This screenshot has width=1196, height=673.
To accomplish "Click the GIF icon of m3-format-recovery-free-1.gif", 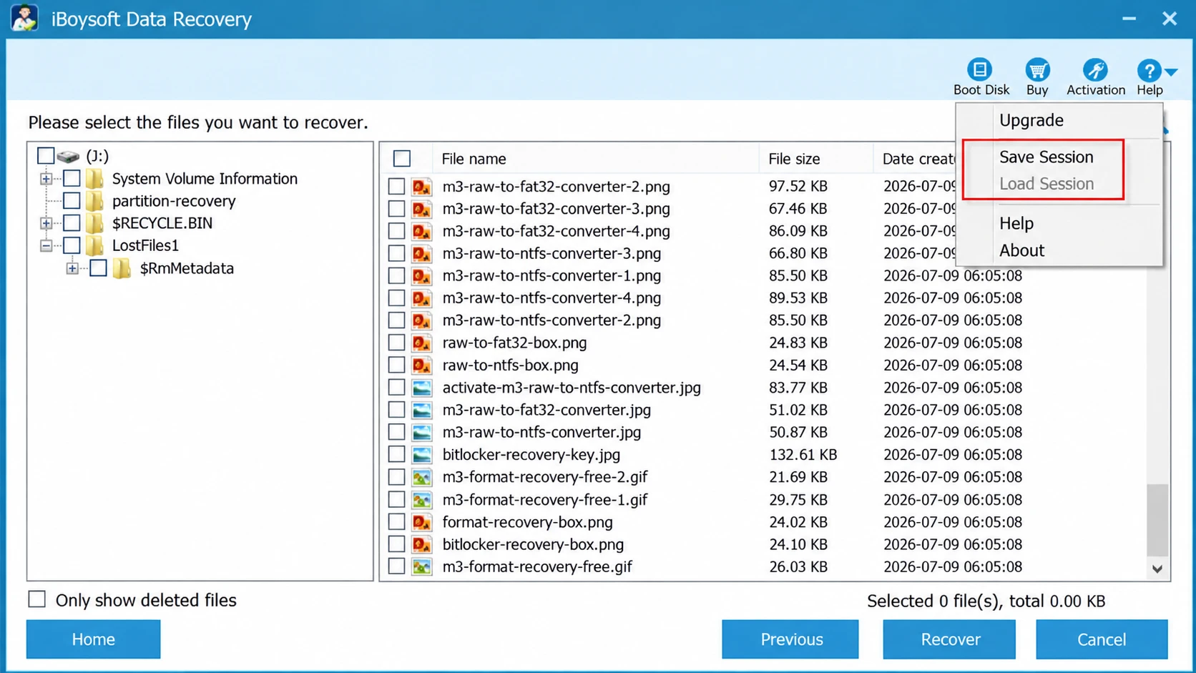I will pyautogui.click(x=422, y=499).
